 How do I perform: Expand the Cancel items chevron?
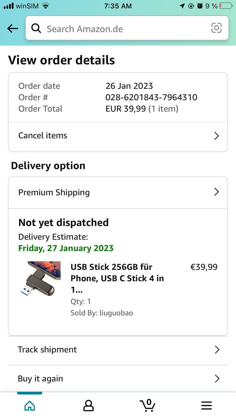coord(216,136)
